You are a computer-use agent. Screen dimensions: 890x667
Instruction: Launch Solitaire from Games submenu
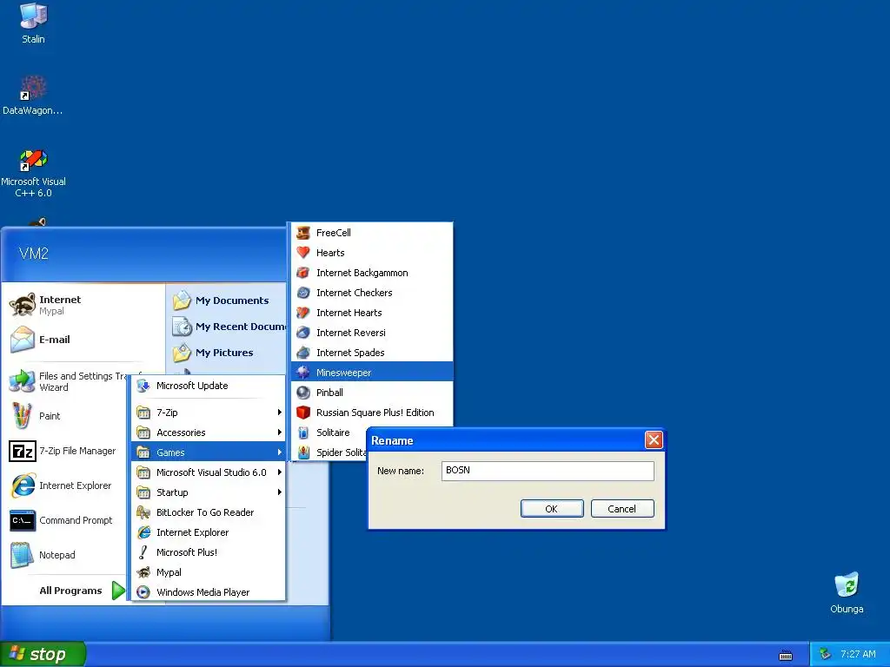pos(329,433)
